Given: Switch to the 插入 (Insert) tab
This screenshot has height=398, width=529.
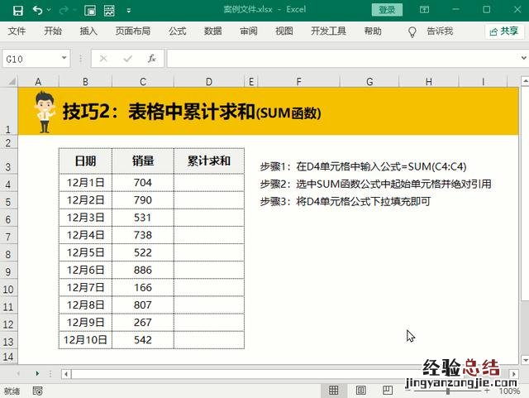Looking at the screenshot, I should [x=88, y=31].
